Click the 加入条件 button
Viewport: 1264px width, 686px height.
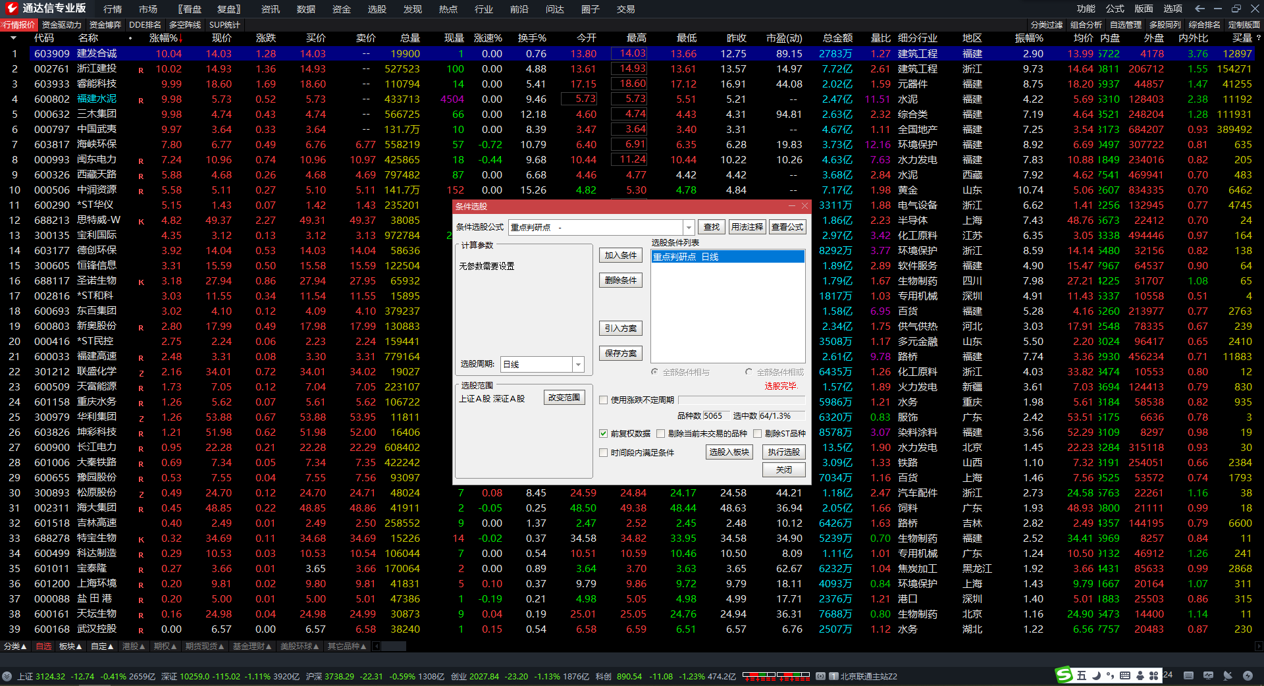pos(620,255)
